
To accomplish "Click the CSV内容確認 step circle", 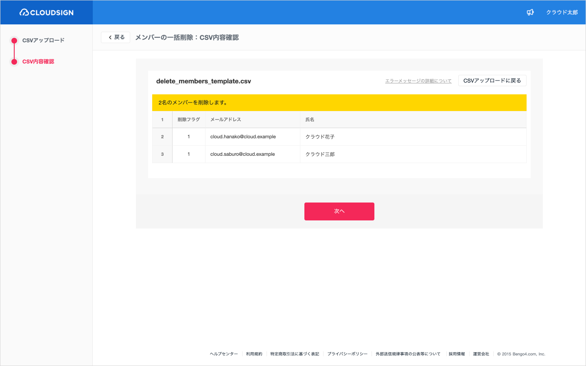I will point(14,62).
